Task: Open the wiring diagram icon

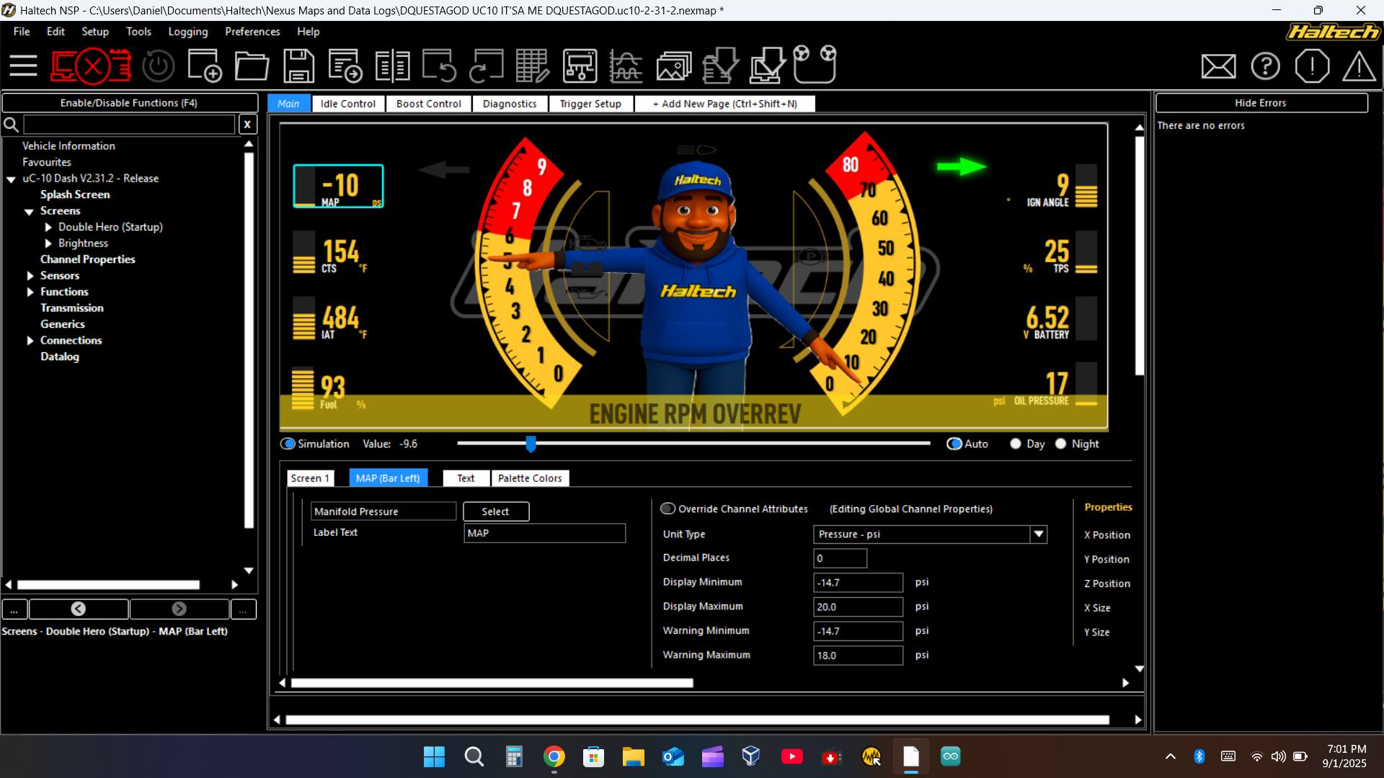Action: pyautogui.click(x=580, y=66)
